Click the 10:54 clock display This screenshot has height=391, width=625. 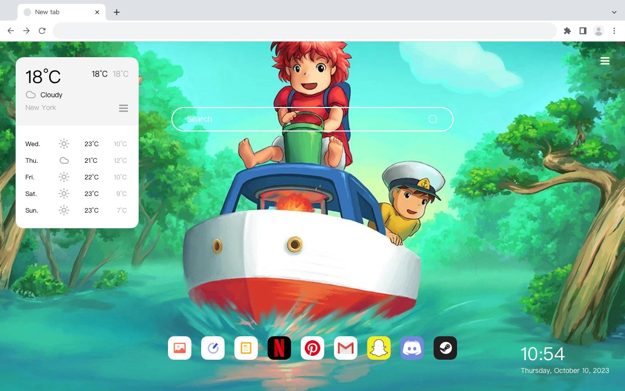click(542, 354)
